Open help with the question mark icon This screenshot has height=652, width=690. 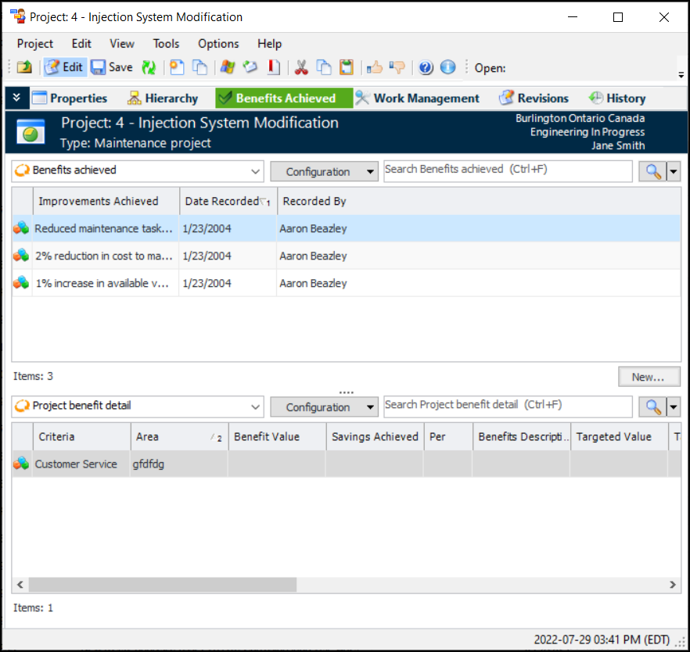[x=426, y=67]
